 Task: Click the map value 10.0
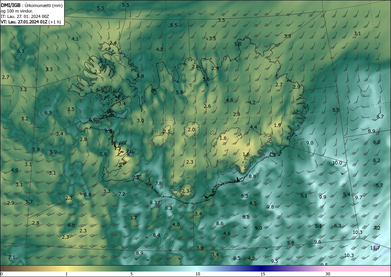click(337, 163)
